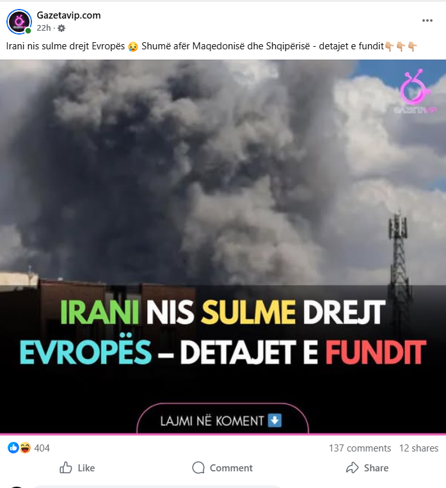Screen dimensions: 446x488
Task: Click the Comment button label
Action: [231, 468]
